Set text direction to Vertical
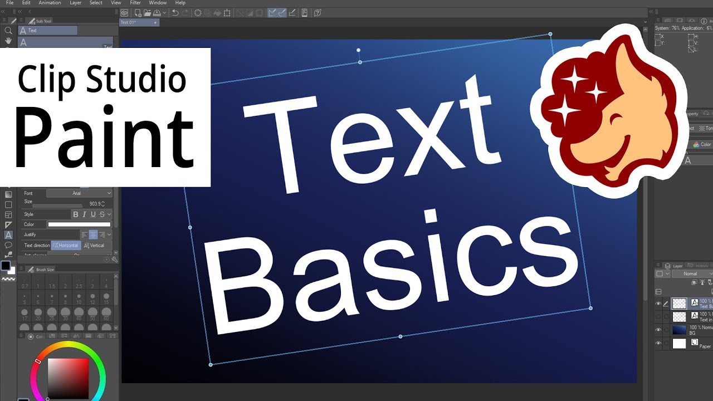This screenshot has width=713, height=401. coord(94,246)
